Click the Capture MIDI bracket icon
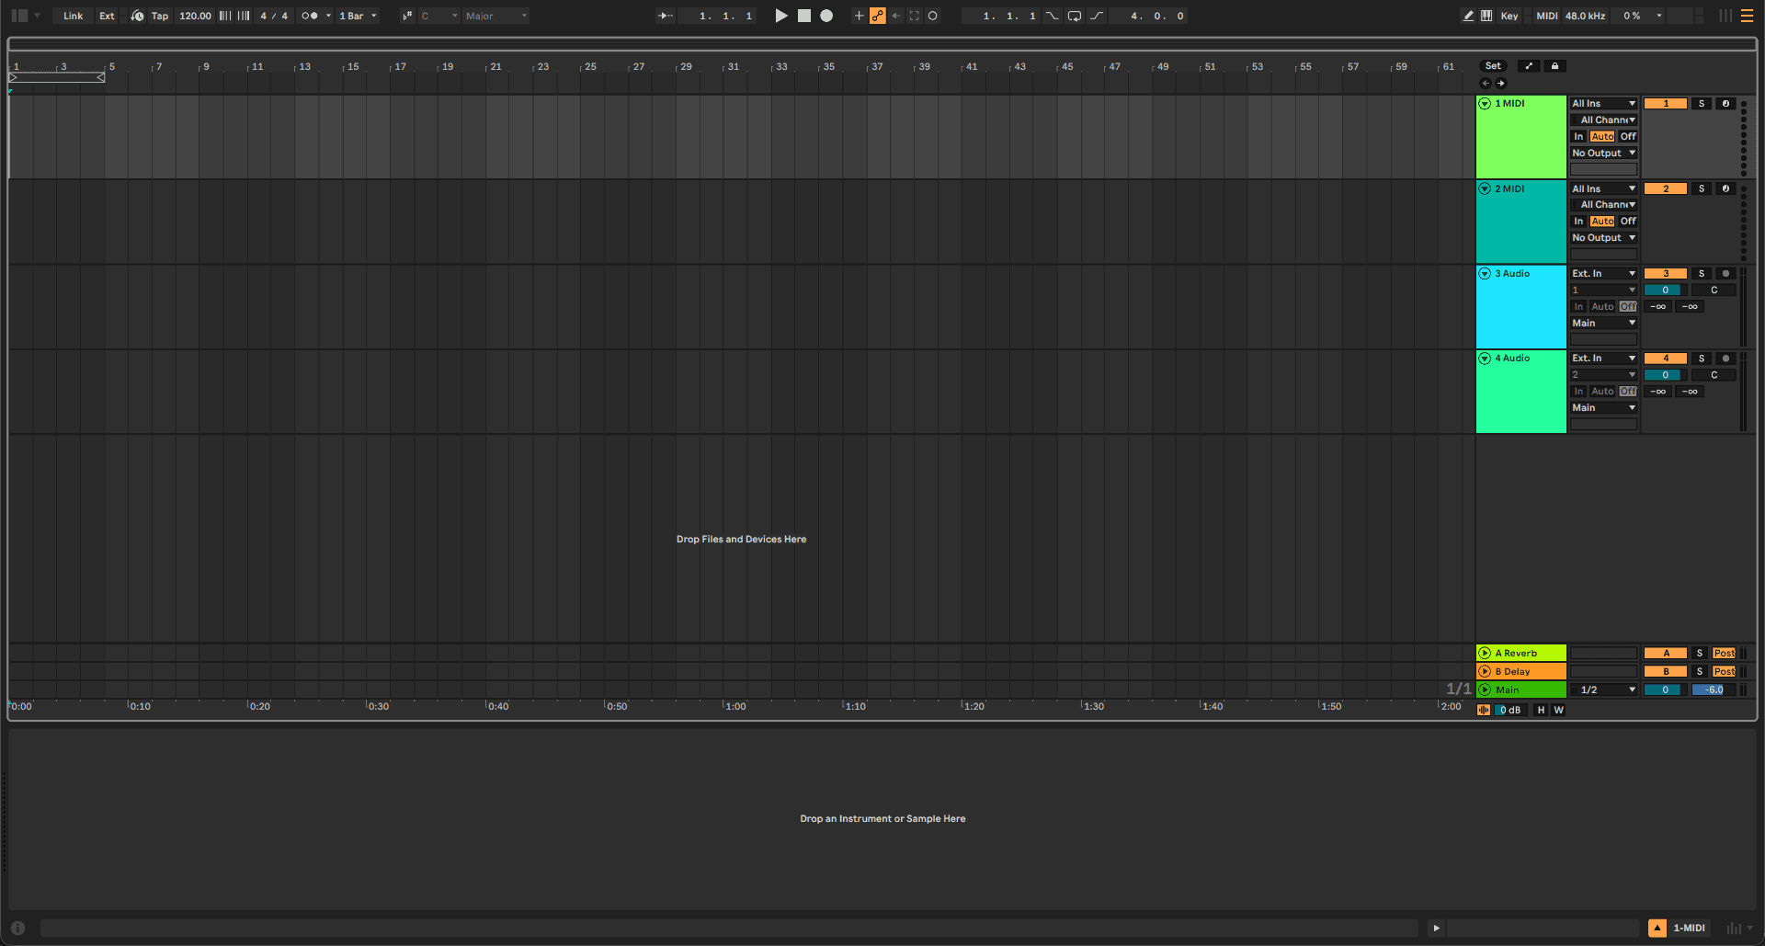The image size is (1765, 946). pyautogui.click(x=915, y=16)
